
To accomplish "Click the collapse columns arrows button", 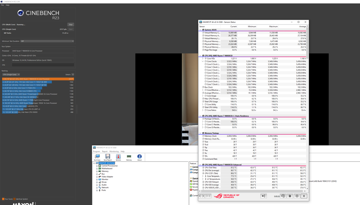I will (208, 196).
